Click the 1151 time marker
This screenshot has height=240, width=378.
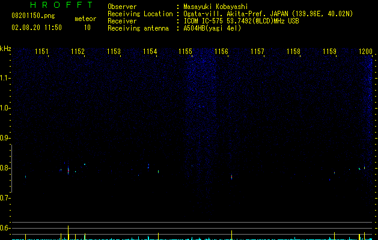pos(41,52)
